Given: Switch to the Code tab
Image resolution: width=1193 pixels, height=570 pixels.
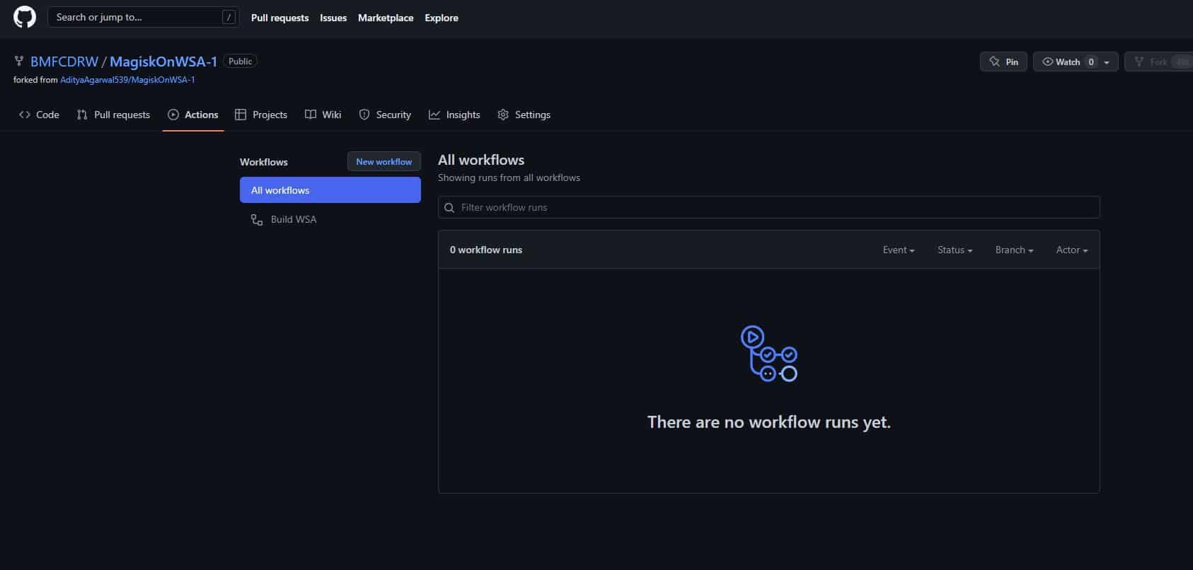Looking at the screenshot, I should (x=39, y=115).
